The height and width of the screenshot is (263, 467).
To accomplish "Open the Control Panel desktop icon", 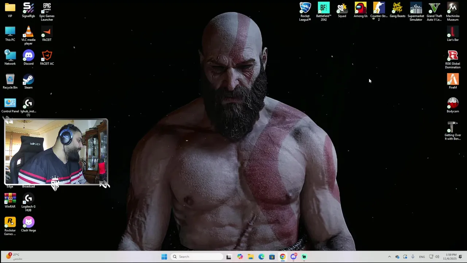I will tap(10, 105).
